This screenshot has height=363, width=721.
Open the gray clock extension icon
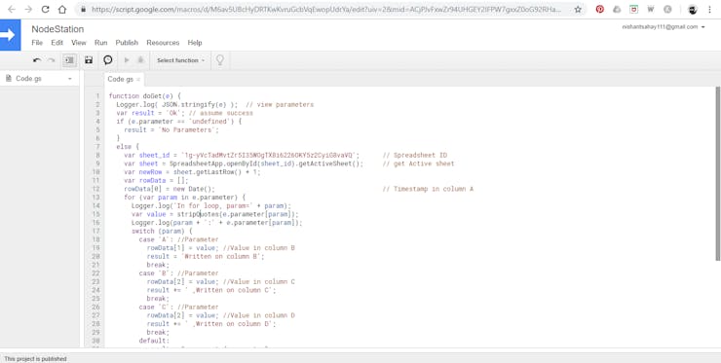[x=667, y=9]
